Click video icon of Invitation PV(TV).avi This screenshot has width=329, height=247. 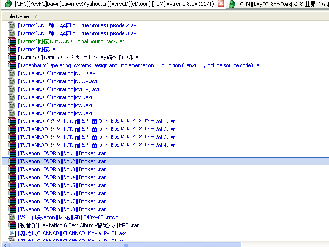click(x=12, y=89)
